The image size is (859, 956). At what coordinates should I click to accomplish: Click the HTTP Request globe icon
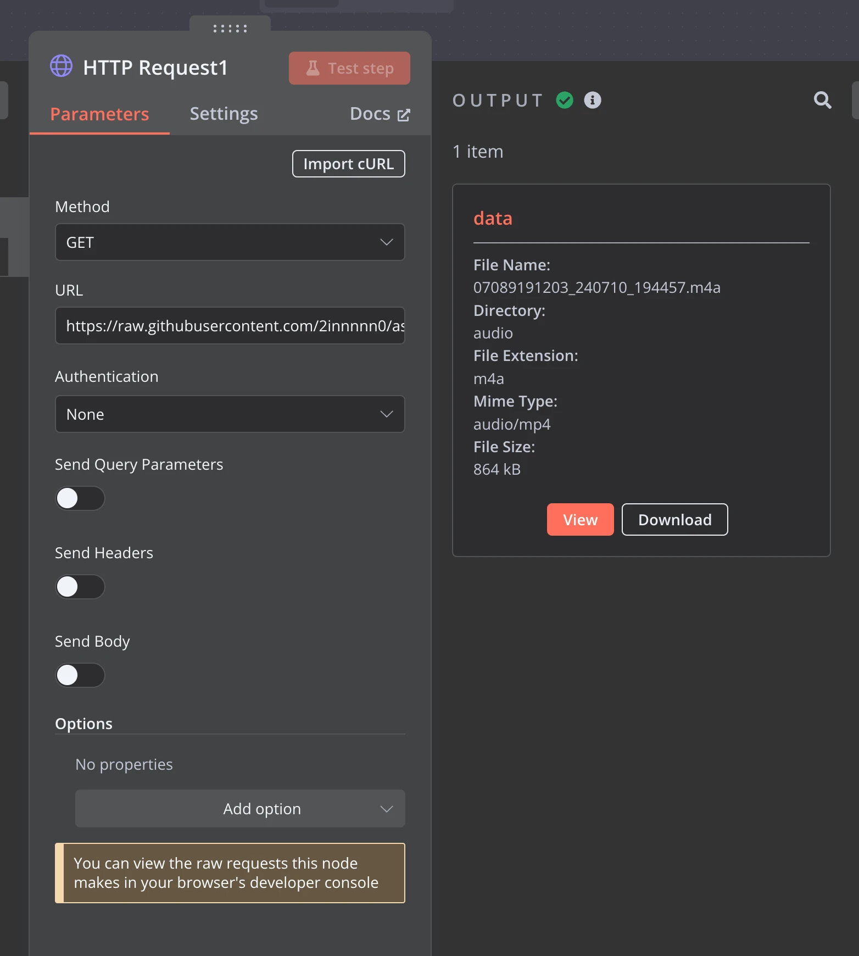pos(61,66)
